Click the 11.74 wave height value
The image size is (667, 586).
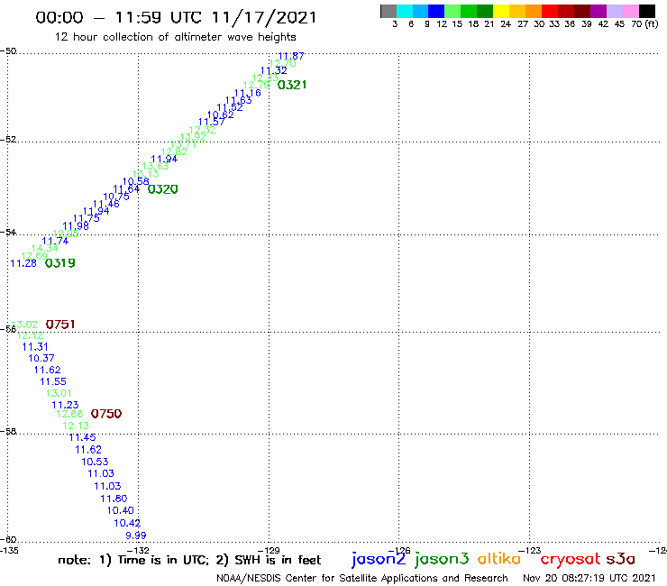[x=55, y=241]
